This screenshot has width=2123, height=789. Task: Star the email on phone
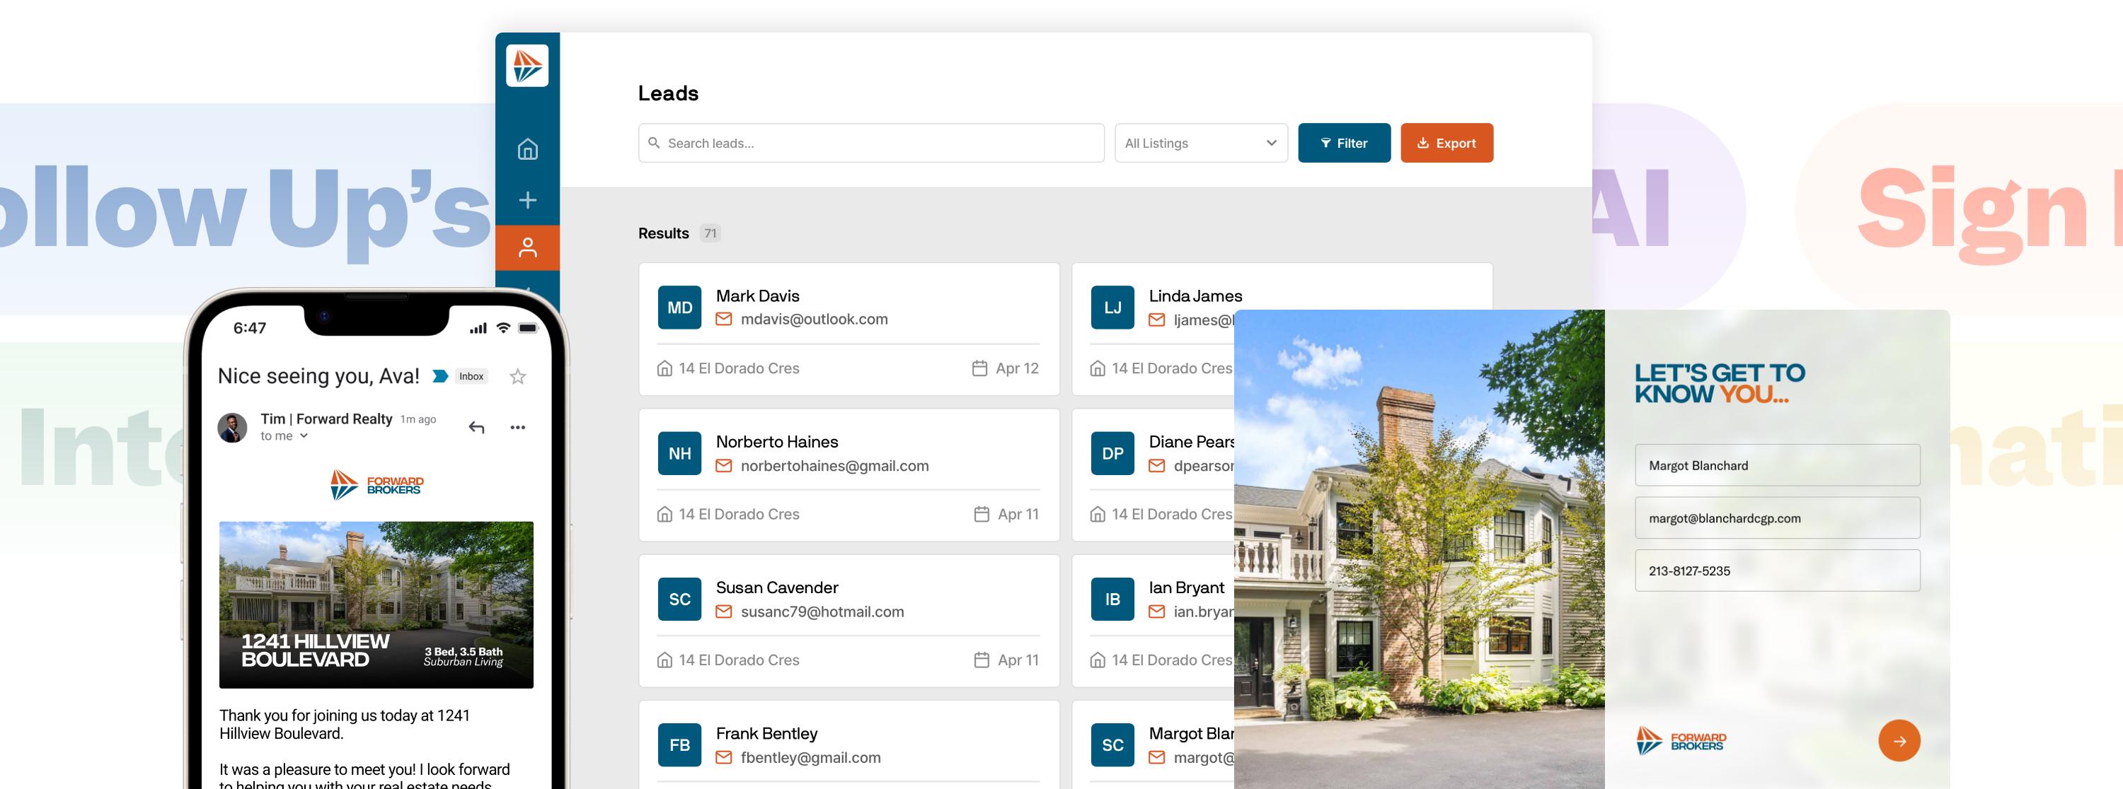coord(517,376)
